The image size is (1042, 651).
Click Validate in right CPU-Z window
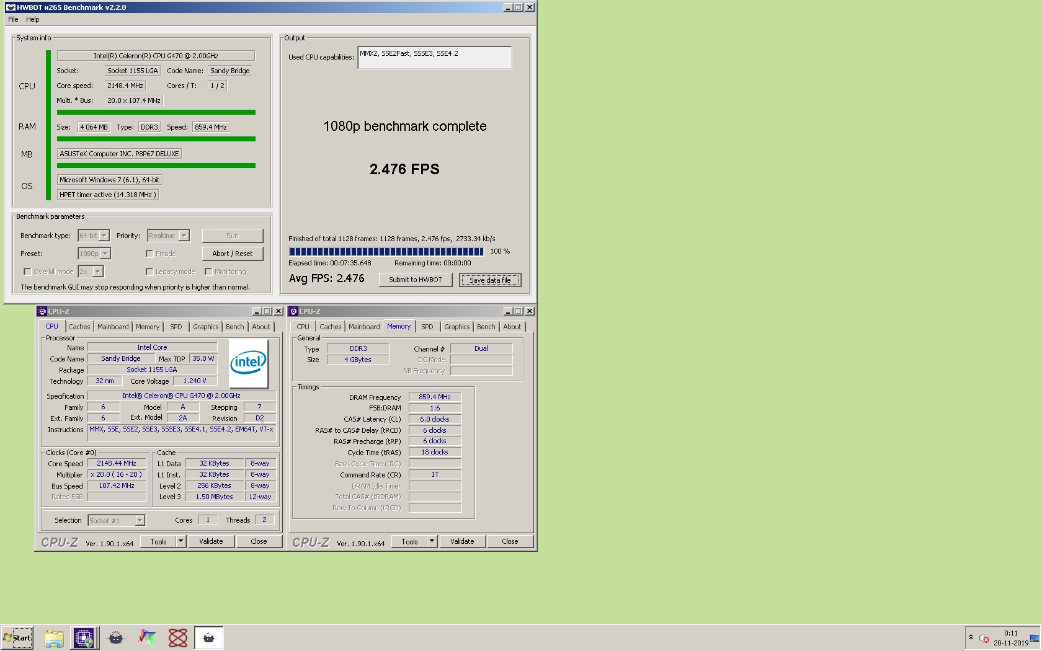pyautogui.click(x=462, y=541)
